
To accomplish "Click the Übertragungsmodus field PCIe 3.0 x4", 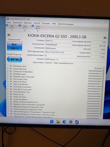I will pos(58,52).
